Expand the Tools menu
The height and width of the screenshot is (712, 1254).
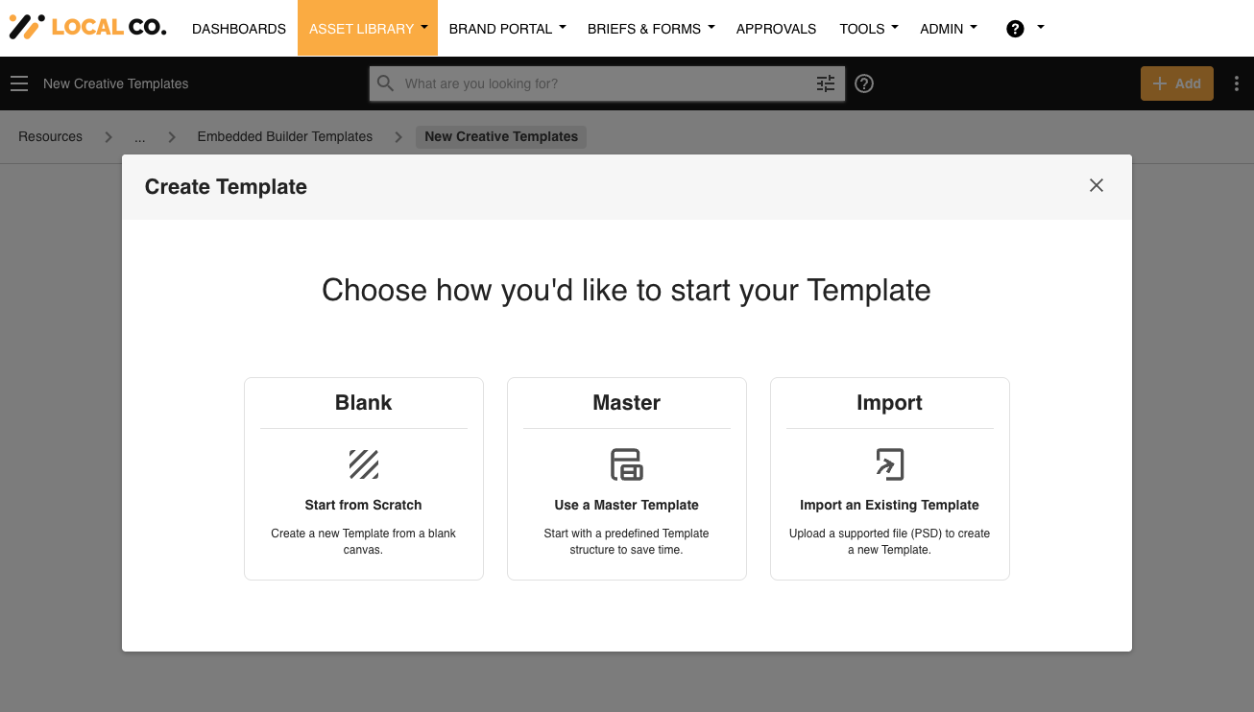(x=869, y=29)
